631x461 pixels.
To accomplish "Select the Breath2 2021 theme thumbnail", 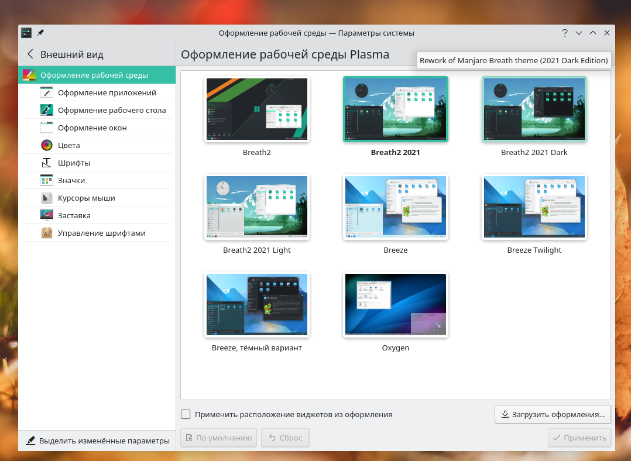I will (396, 109).
